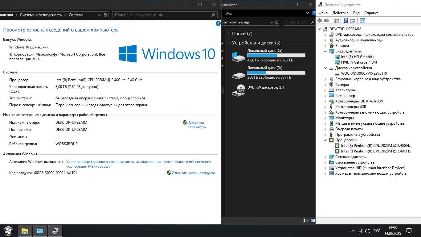
Task: Switch to large icons view in Explorer
Action: point(313,220)
